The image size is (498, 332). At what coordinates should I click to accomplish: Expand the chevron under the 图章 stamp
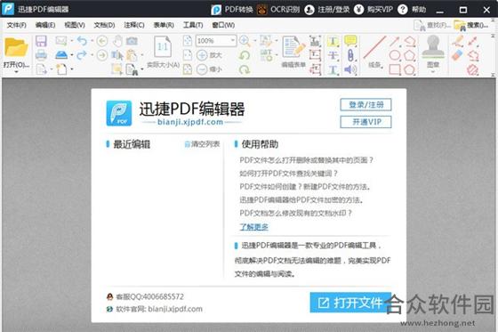pos(433,72)
